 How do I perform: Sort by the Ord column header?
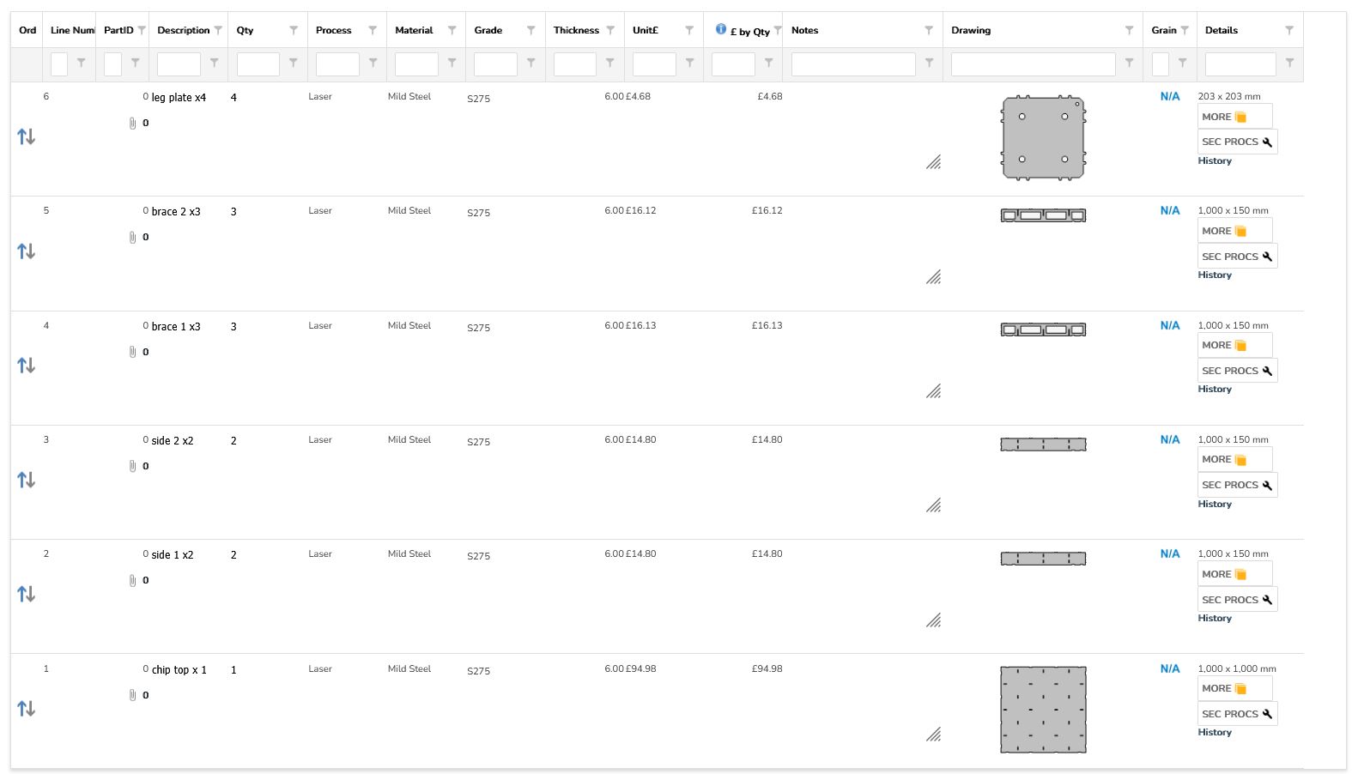(x=27, y=30)
